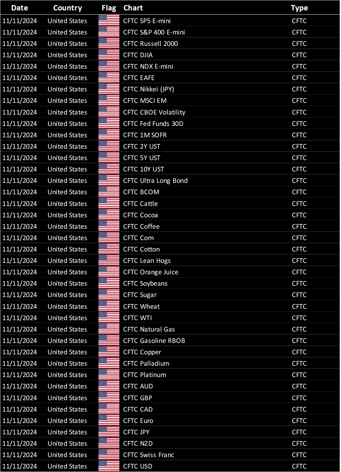Click the US flag beside CFTC S&P 400 E-mini
Image resolution: width=341 pixels, height=472 pixels.
[x=109, y=32]
